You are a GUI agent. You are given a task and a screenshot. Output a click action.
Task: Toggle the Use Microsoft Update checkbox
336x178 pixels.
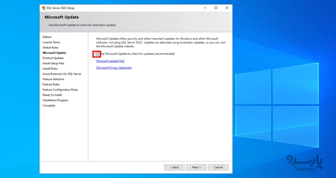tap(97, 54)
